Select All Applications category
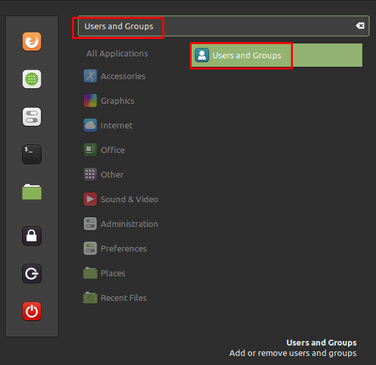Screen dimensions: 376x365 (117, 53)
